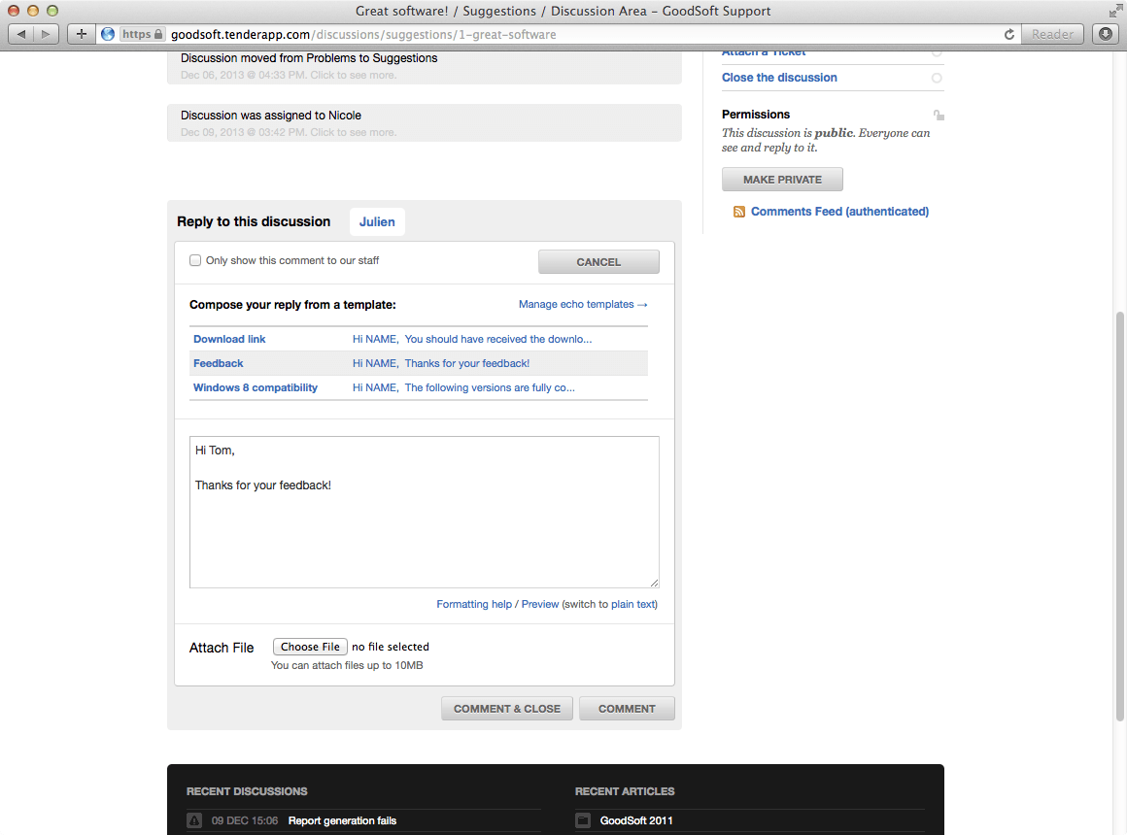1127x835 pixels.
Task: Click the vertical page scrollbar thumb
Action: (1119, 516)
